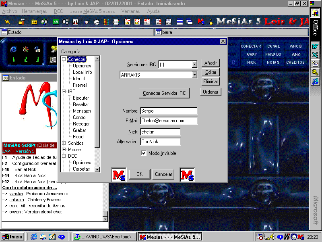Open the ARRAKIS server dropdown
This screenshot has height=242, width=322.
pyautogui.click(x=194, y=75)
